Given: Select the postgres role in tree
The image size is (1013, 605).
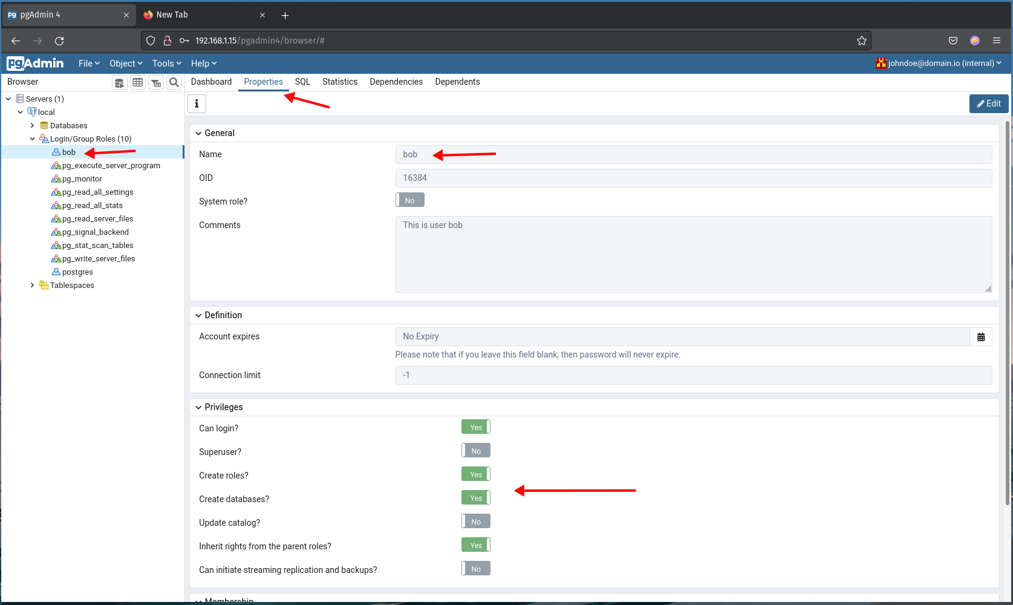Looking at the screenshot, I should pyautogui.click(x=77, y=272).
